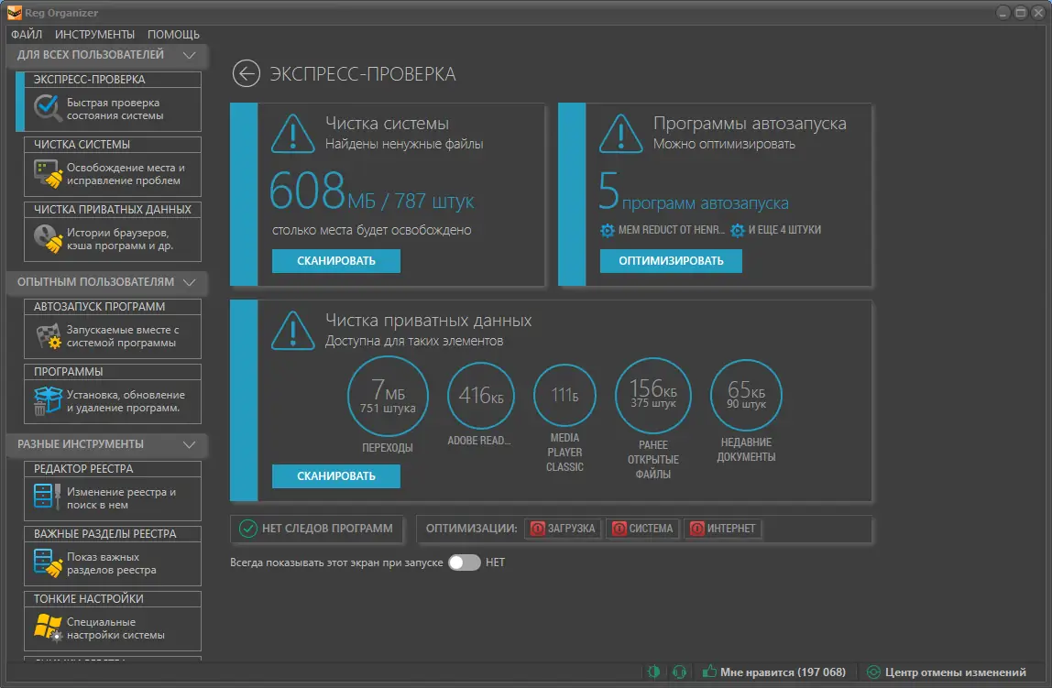The width and height of the screenshot is (1052, 688).
Task: Collapse the ДЛЯ ВСЕХ ПОЛЬЗОВАТЕЛЕЙ section
Action: [x=189, y=55]
